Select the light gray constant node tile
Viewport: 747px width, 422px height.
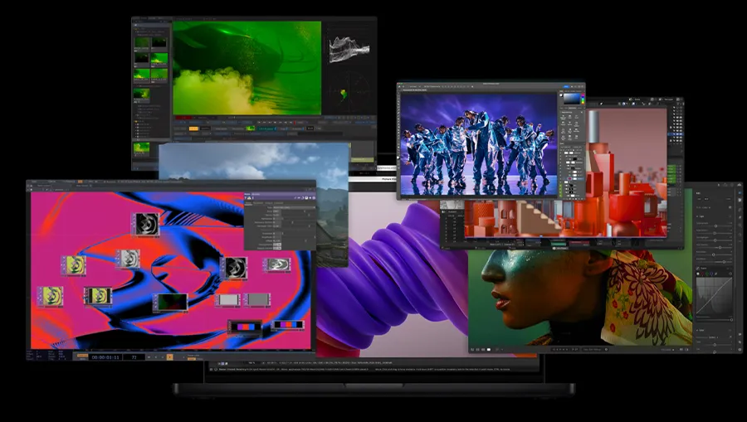pos(228,300)
